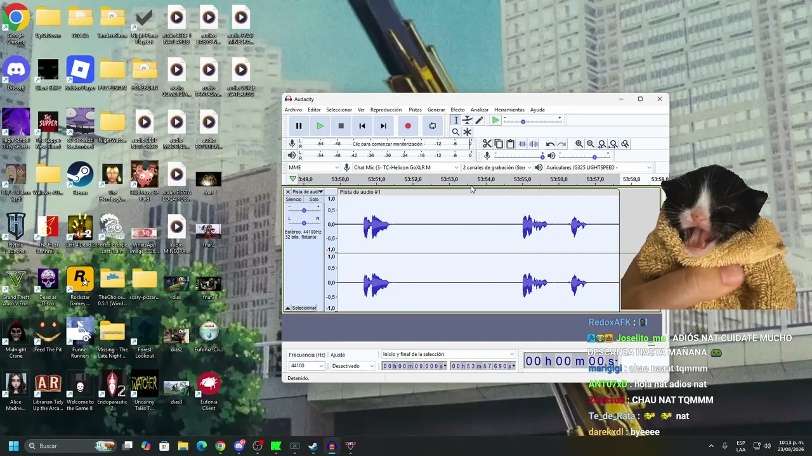
Task: Undo the last action in Audacity
Action: 550,144
